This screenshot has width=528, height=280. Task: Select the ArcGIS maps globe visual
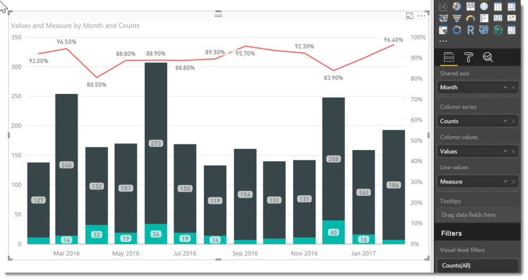pos(498,30)
